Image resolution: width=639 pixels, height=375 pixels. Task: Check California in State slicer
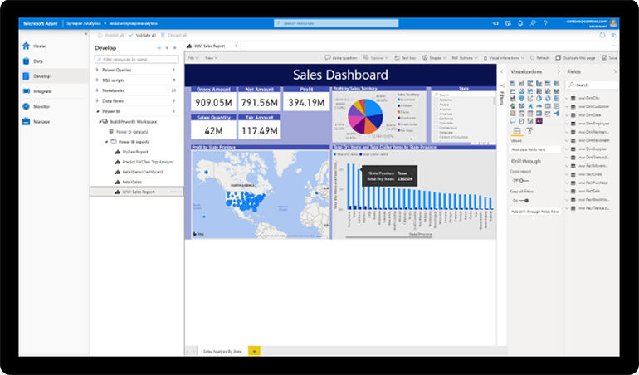click(x=437, y=119)
